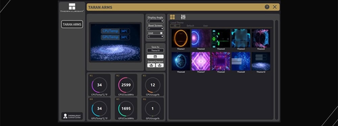Select the User theme tab
The width and height of the screenshot is (338, 126).
pyautogui.click(x=206, y=26)
